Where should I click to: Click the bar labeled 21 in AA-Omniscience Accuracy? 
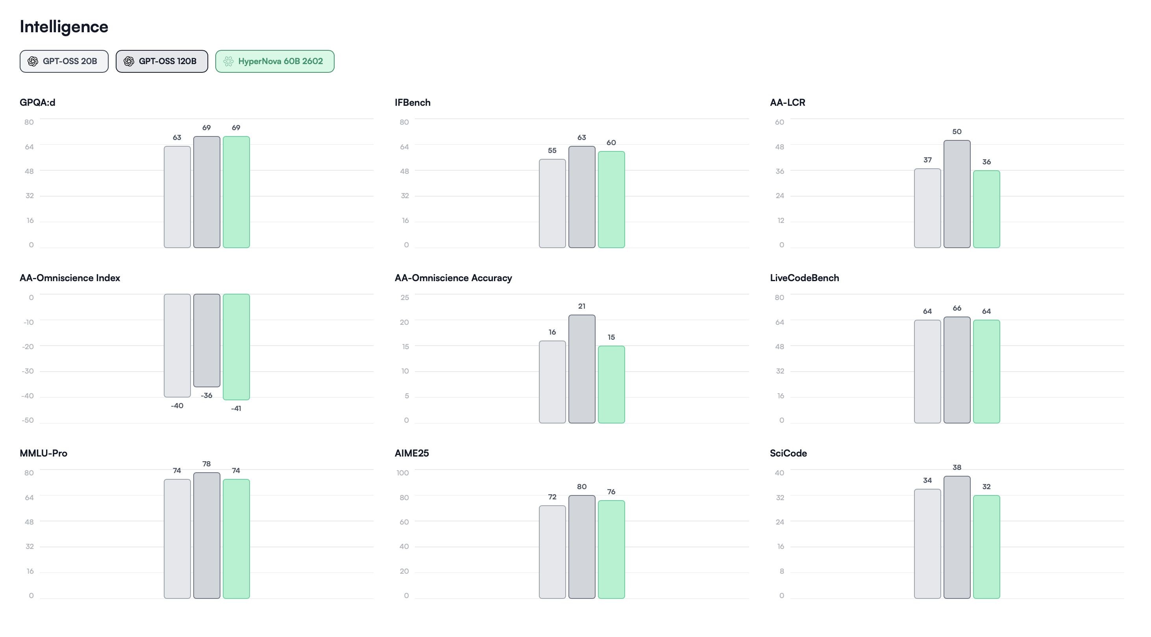tap(581, 369)
